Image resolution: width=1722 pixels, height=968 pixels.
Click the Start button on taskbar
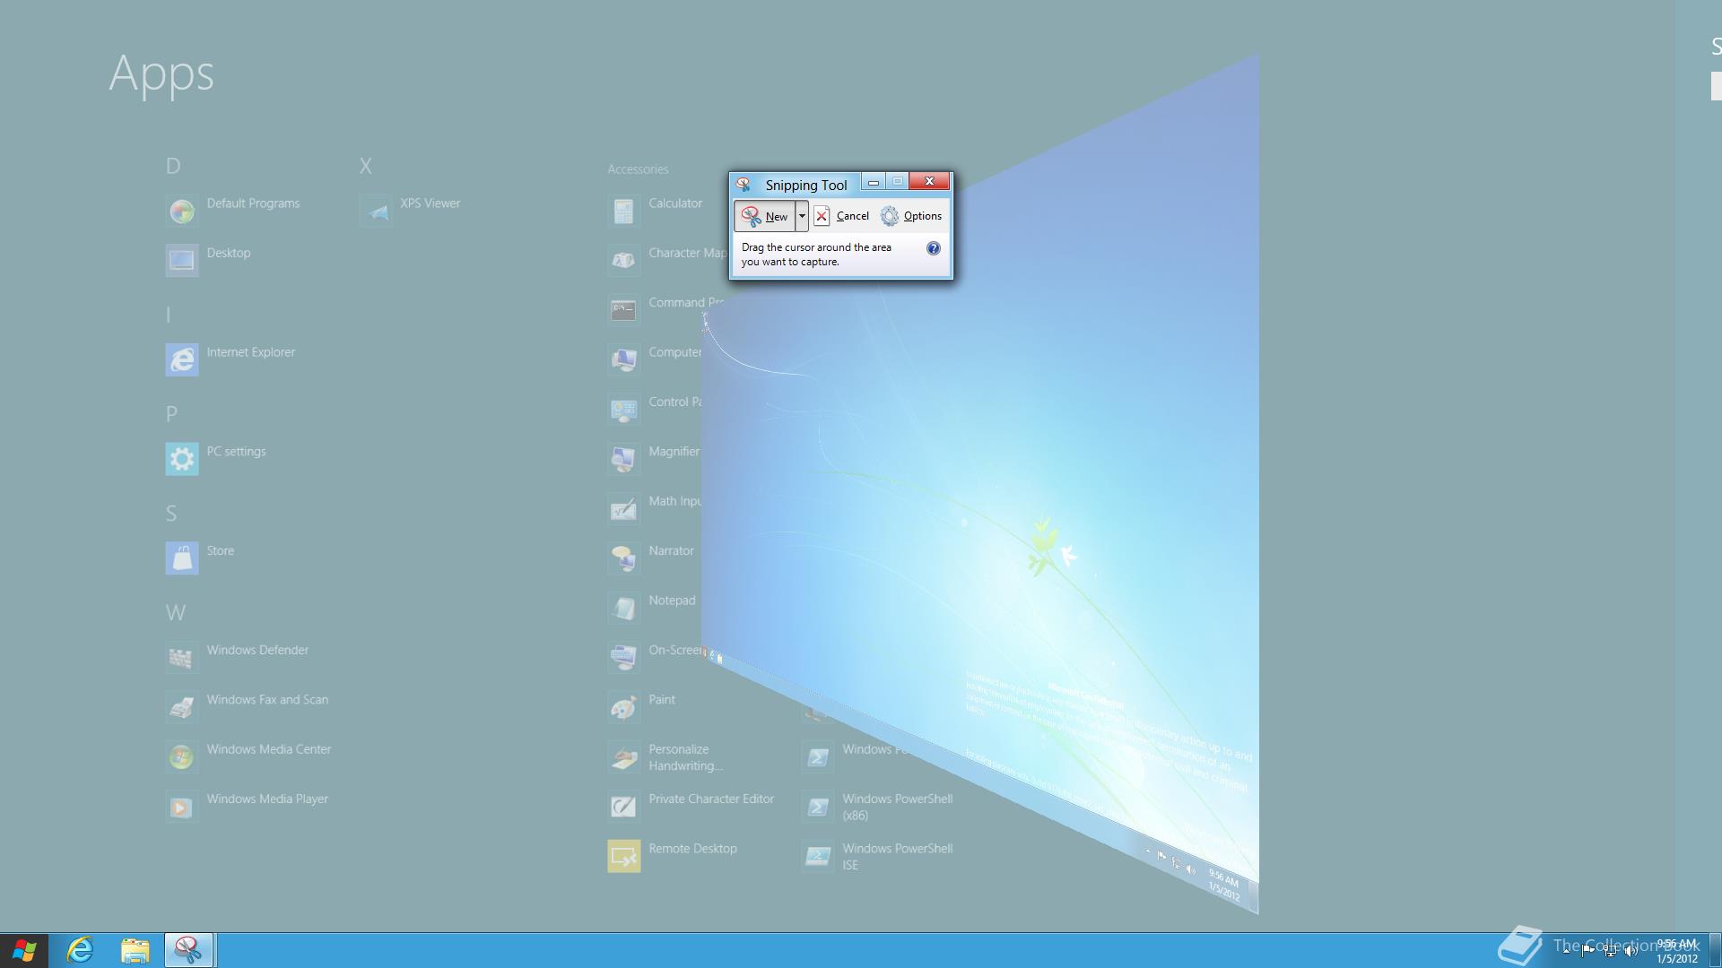coord(24,950)
